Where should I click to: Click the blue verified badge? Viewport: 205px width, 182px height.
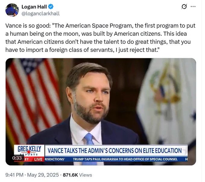click(51, 7)
